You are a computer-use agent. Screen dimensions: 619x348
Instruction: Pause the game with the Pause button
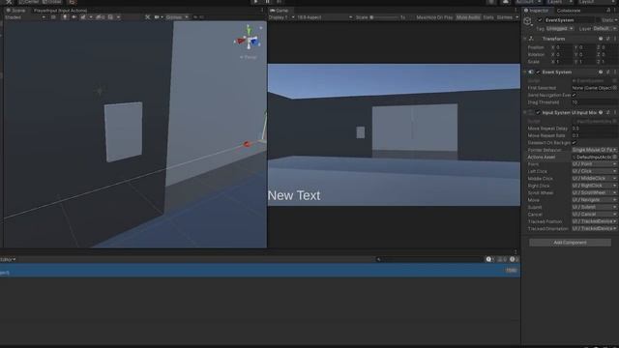tap(267, 2)
